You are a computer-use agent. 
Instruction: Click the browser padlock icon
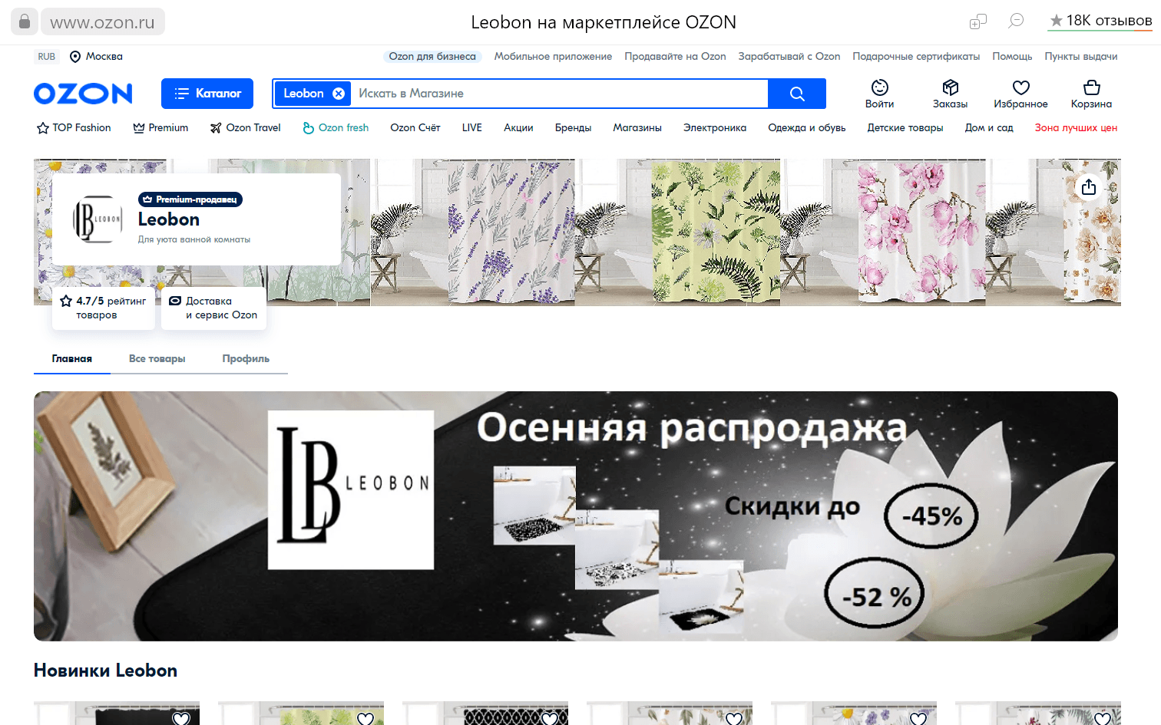click(x=24, y=21)
